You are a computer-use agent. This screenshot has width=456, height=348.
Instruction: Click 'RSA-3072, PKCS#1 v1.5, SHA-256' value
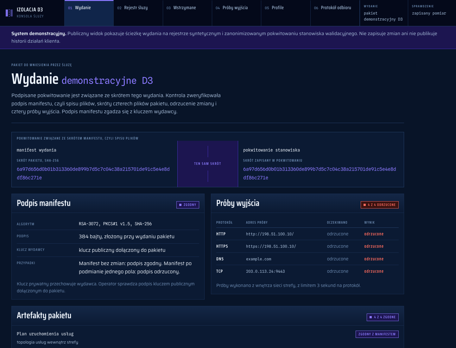[115, 224]
